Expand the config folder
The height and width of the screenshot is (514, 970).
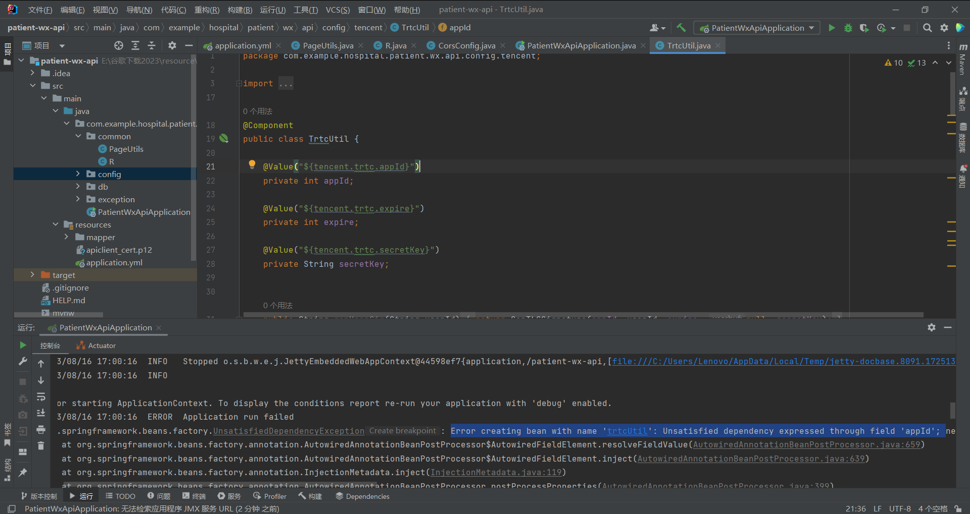78,174
